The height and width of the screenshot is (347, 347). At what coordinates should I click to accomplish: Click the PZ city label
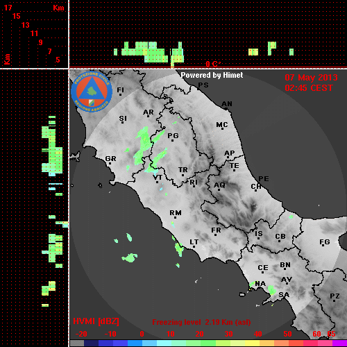(335, 296)
